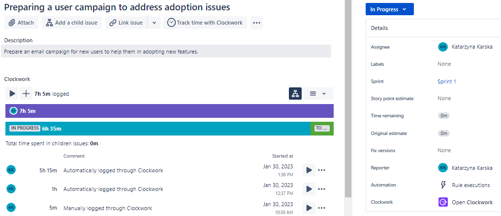Start timer on the 5h 15m worklog
The width and height of the screenshot is (501, 216).
click(309, 170)
